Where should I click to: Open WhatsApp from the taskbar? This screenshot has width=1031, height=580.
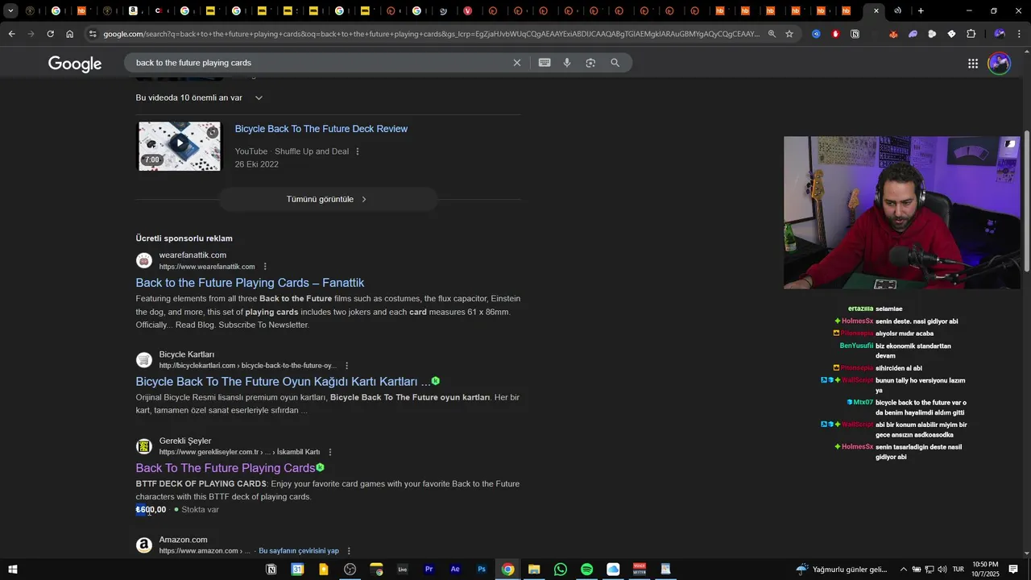point(561,570)
